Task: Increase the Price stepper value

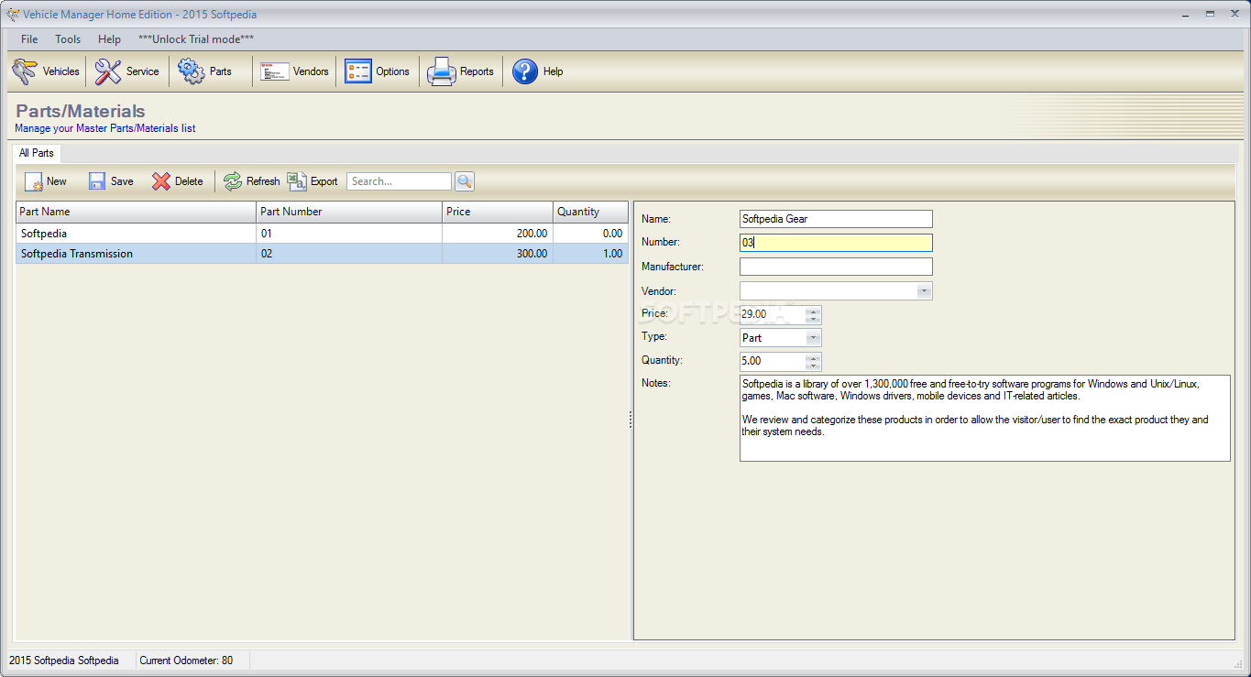Action: pos(813,311)
